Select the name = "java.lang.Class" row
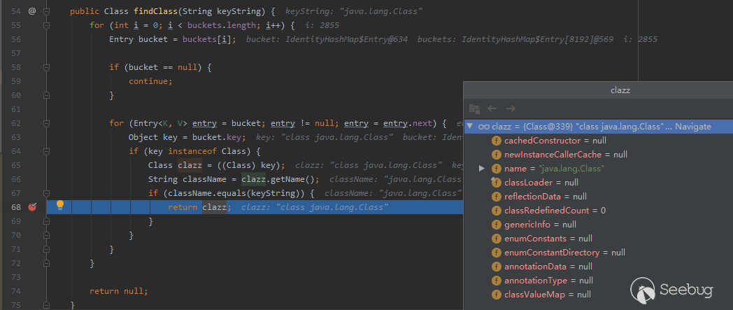Screen dimensions: 733x310 pos(599,169)
